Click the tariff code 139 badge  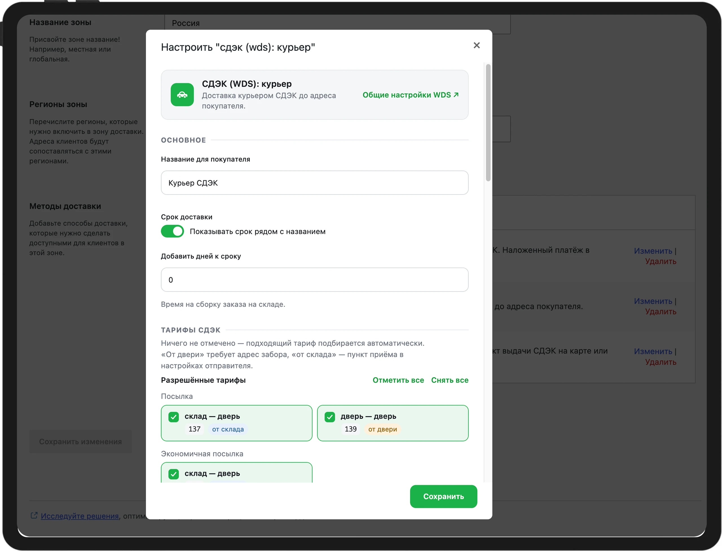click(350, 429)
